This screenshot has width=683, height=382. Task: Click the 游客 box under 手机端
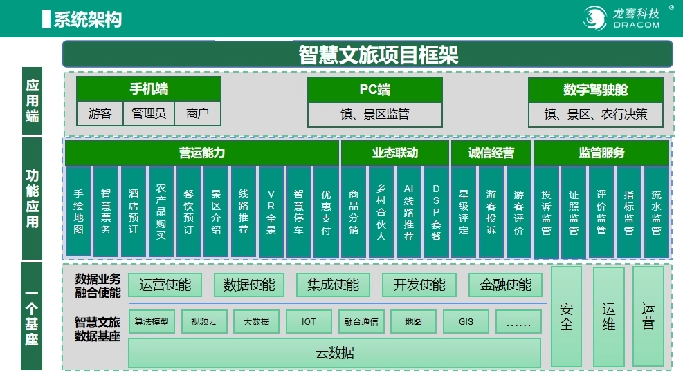coord(100,113)
